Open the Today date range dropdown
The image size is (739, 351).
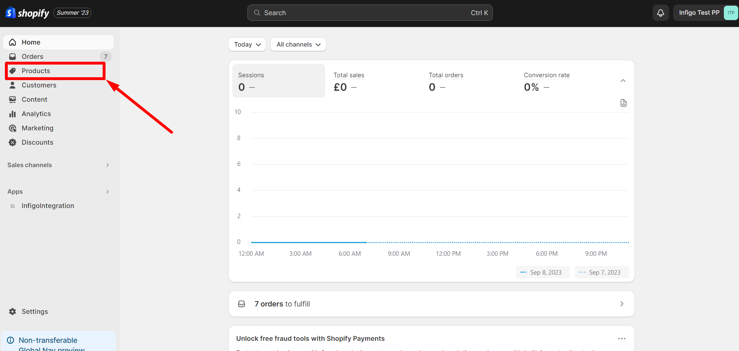[x=247, y=45]
